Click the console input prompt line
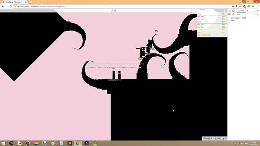 pos(244,23)
